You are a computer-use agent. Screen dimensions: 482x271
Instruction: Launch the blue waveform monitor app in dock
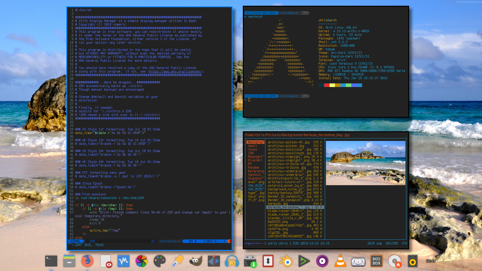[x=124, y=261]
